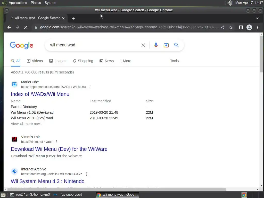The image size is (264, 198).
Task: Select the All results tab
Action: [x=16, y=61]
